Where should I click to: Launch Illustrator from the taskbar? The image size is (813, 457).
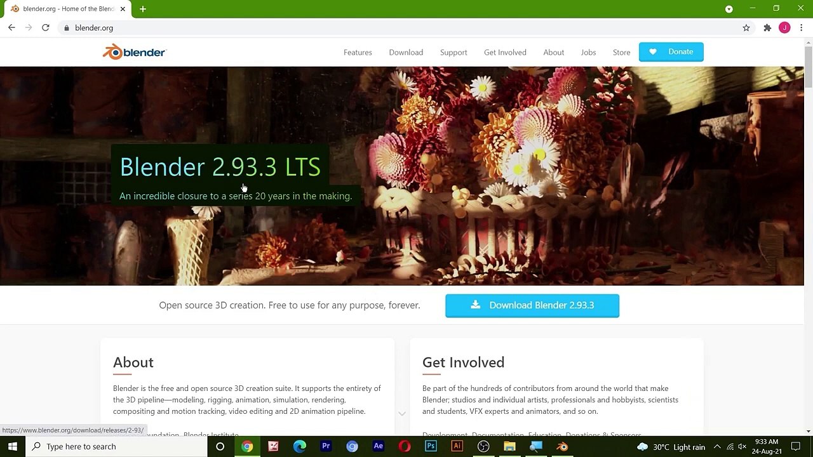[x=457, y=446]
